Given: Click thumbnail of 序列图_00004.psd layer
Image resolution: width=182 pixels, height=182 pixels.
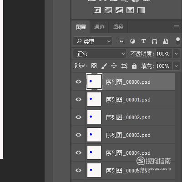Looking at the screenshot, I should pos(94,152).
